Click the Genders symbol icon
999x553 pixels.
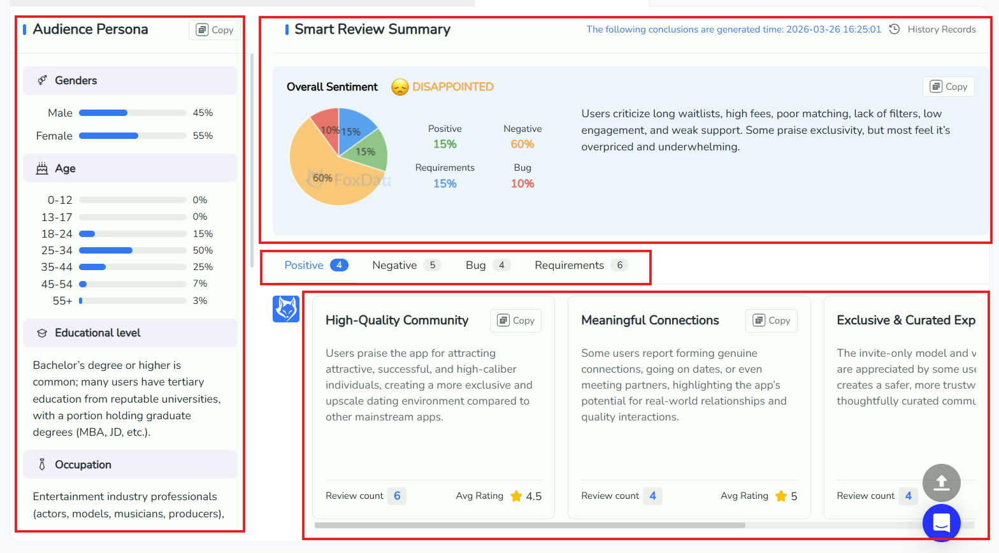click(42, 80)
